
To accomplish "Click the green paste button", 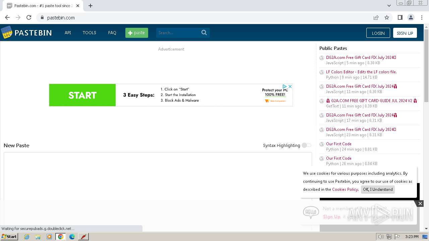I will coord(137,32).
